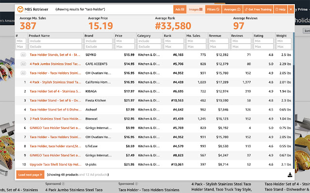This screenshot has height=193, width=310.
Task: Close the MBS Retriever panel
Action: [x=291, y=9]
